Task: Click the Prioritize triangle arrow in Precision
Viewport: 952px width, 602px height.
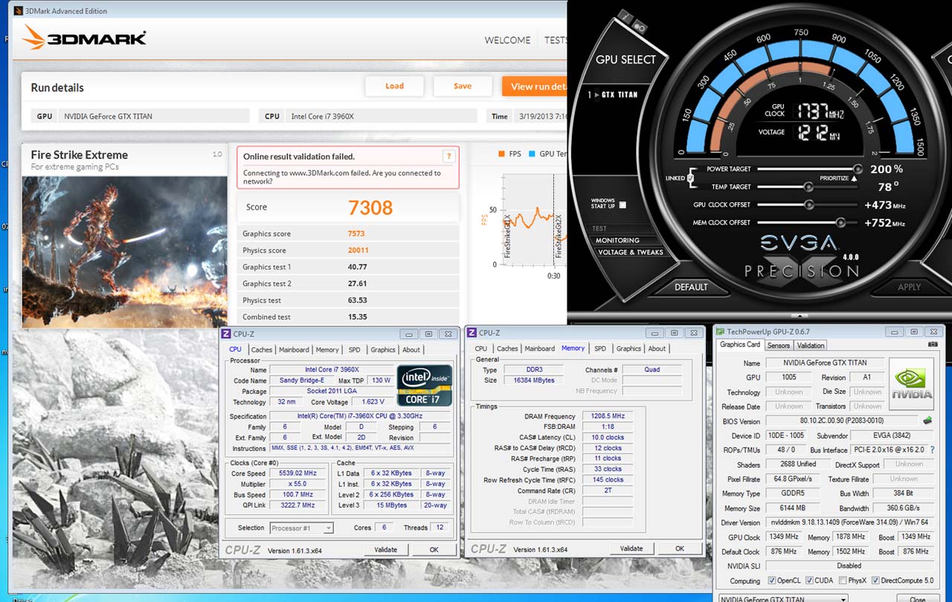Action: pyautogui.click(x=853, y=178)
